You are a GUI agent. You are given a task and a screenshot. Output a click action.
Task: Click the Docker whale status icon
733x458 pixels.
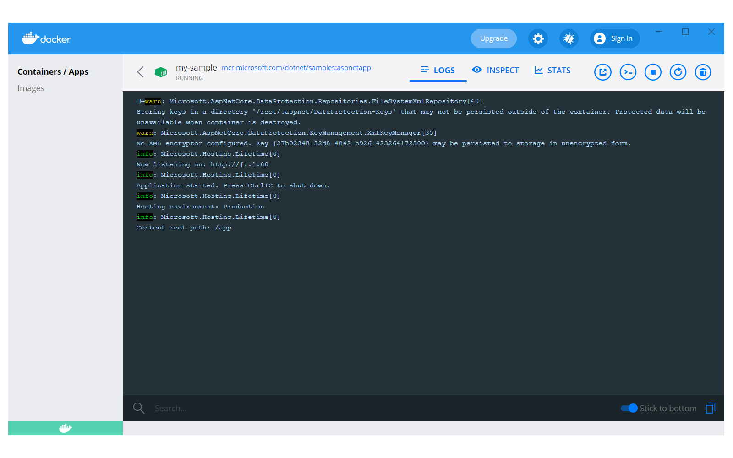tap(66, 428)
